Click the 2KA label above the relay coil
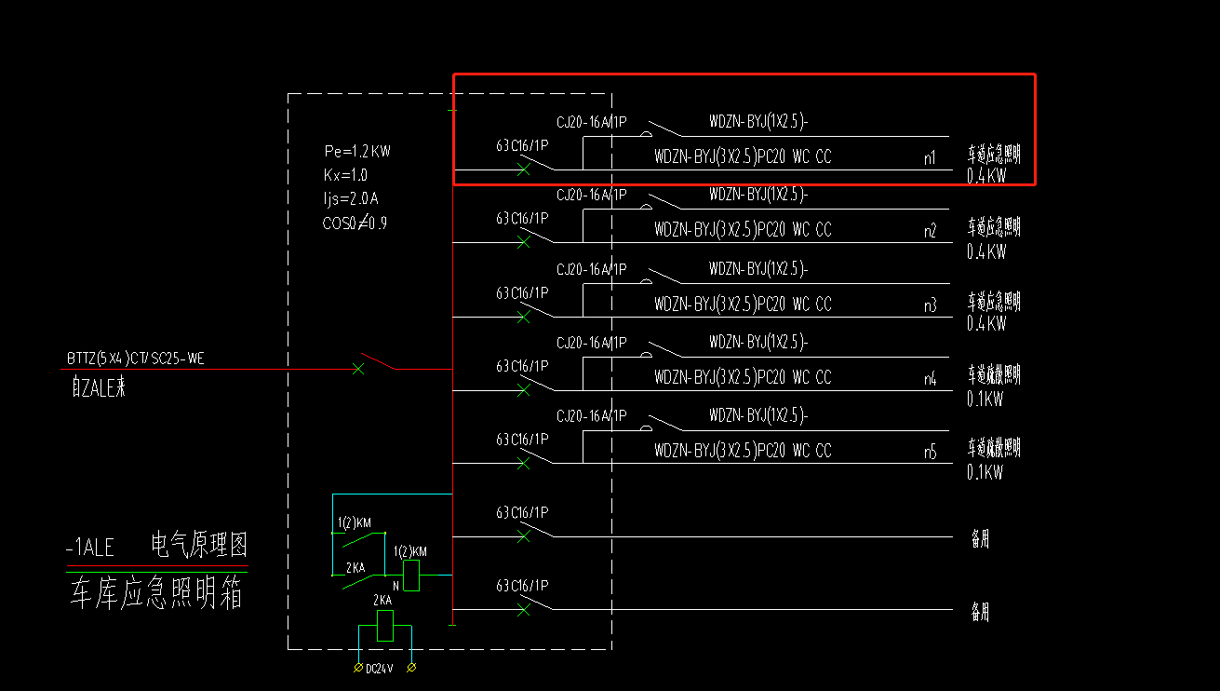Image resolution: width=1220 pixels, height=691 pixels. 382,601
